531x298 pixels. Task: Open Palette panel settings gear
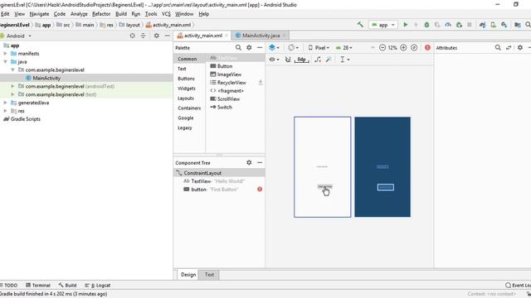(x=249, y=48)
